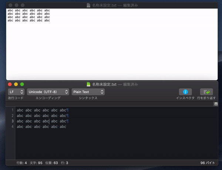Click the document icon in upper window title
The height and width of the screenshot is (170, 222).
[x=88, y=6]
